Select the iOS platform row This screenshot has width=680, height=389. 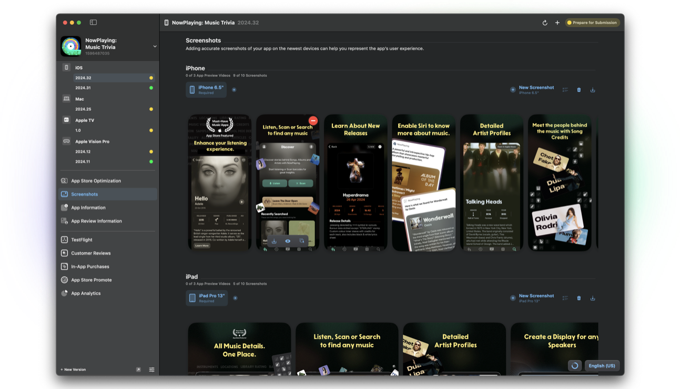[108, 68]
